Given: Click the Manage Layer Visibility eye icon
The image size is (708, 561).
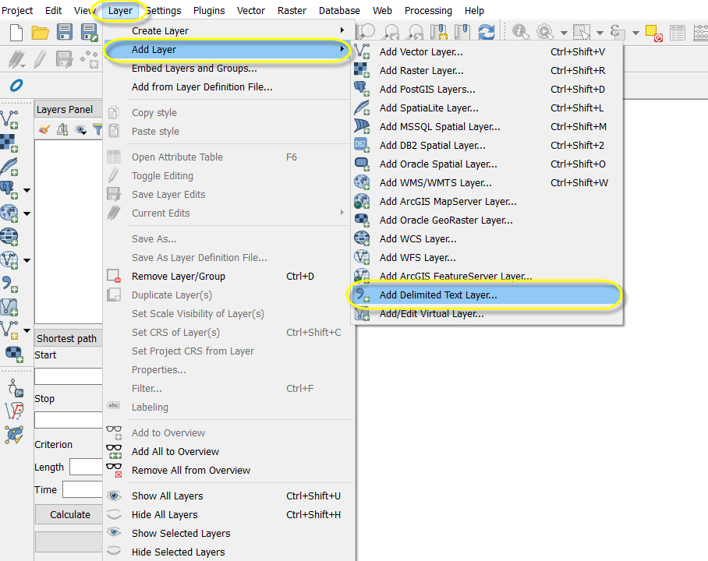Looking at the screenshot, I should [x=80, y=129].
